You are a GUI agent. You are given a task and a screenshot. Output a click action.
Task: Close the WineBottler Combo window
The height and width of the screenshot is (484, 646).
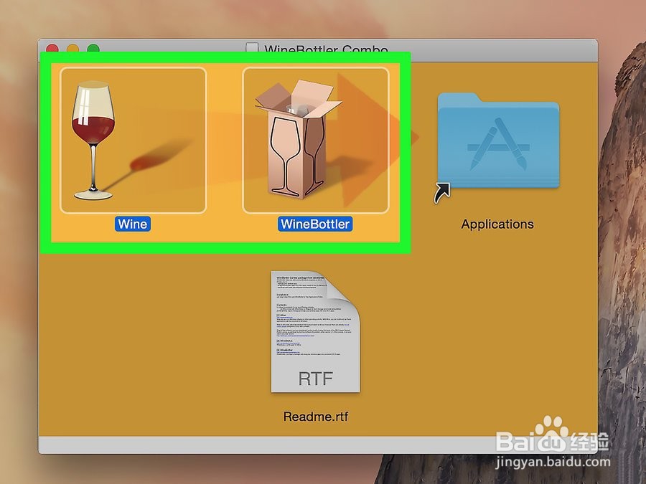click(52, 48)
